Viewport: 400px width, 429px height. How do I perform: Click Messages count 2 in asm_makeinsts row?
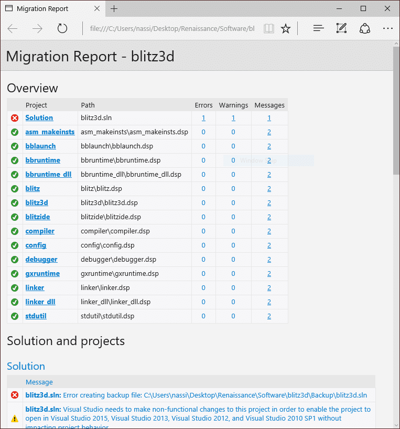[269, 132]
